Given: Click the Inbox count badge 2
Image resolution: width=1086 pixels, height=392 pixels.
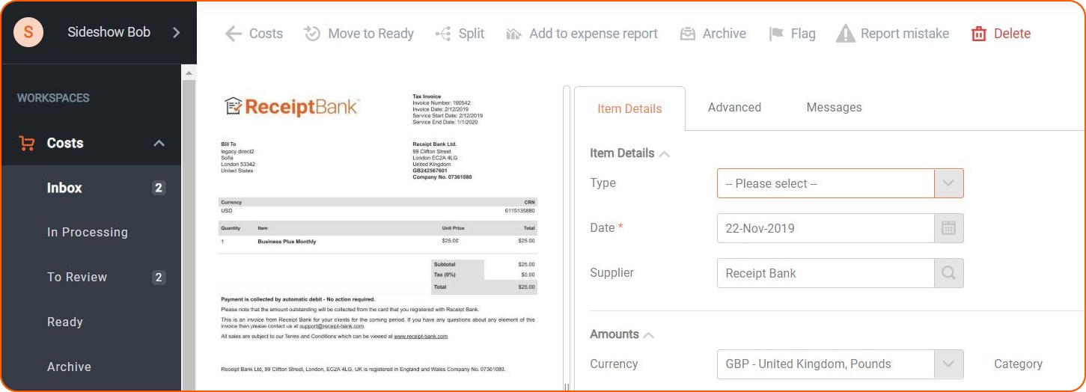Looking at the screenshot, I should click(x=159, y=188).
